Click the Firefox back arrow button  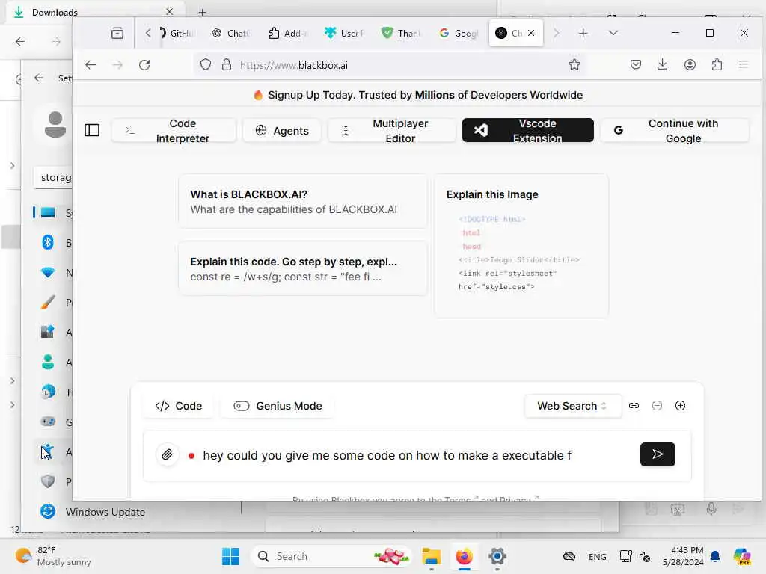pyautogui.click(x=91, y=65)
